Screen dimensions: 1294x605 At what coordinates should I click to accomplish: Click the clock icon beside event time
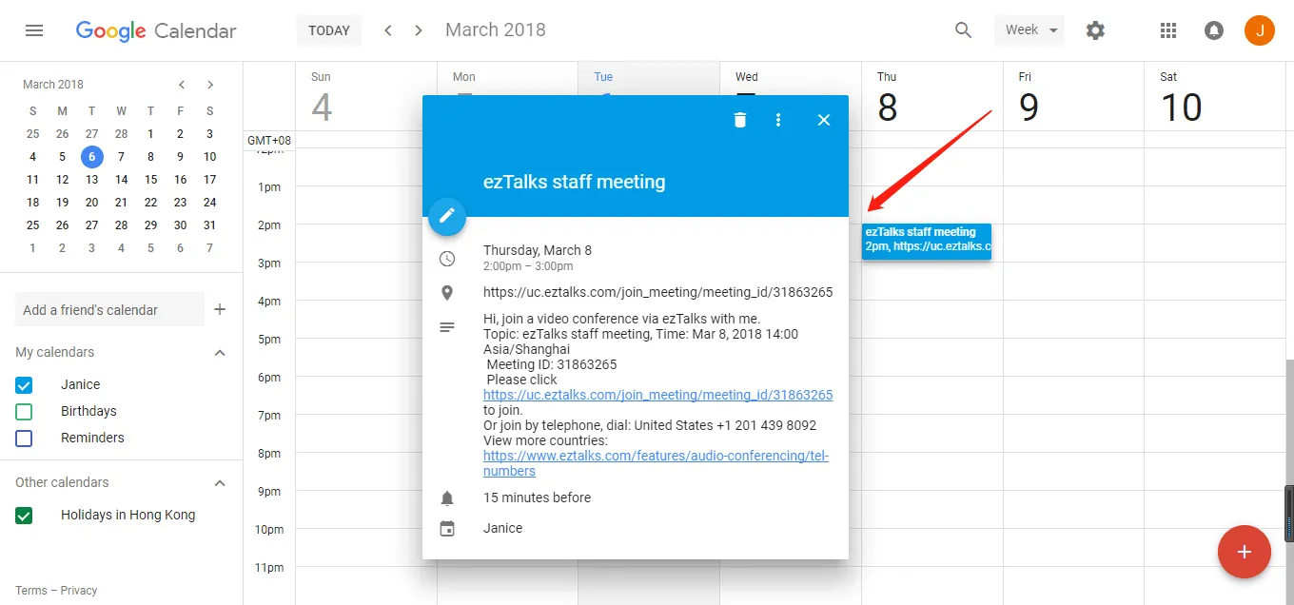(x=447, y=259)
